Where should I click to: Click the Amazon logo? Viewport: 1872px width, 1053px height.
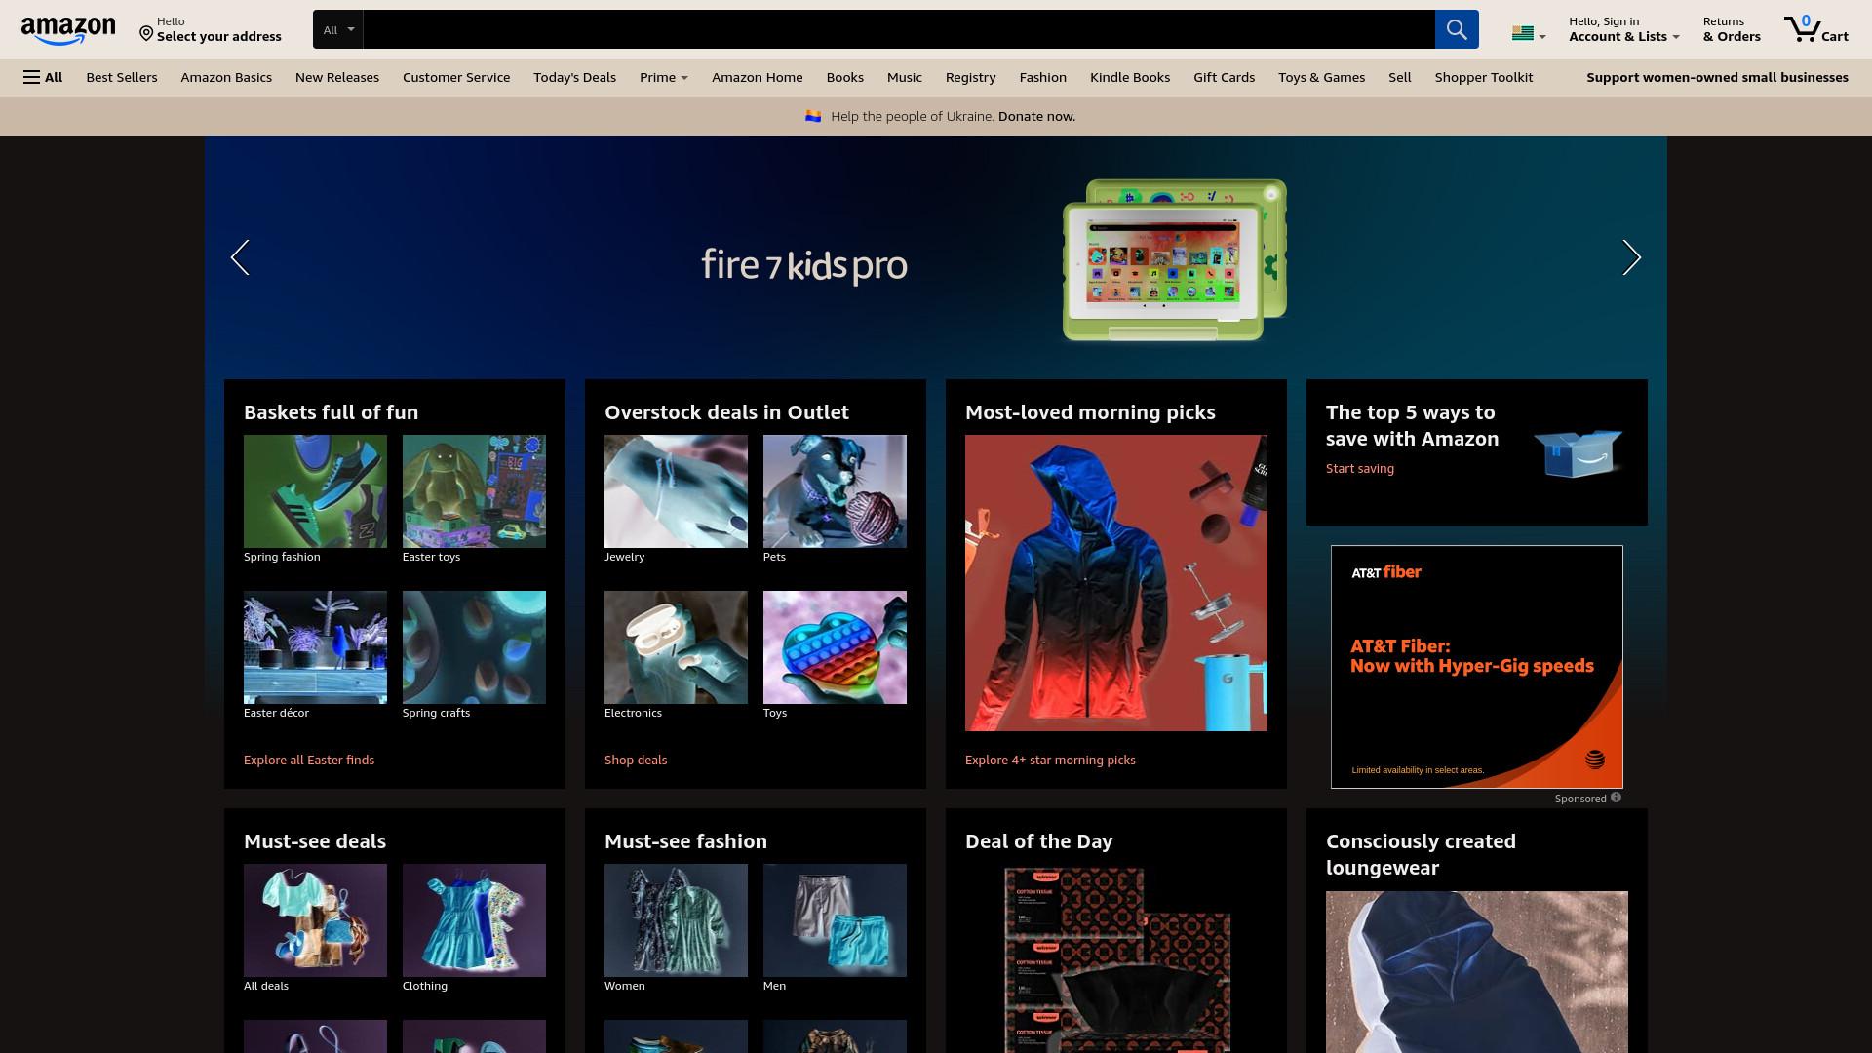point(68,30)
